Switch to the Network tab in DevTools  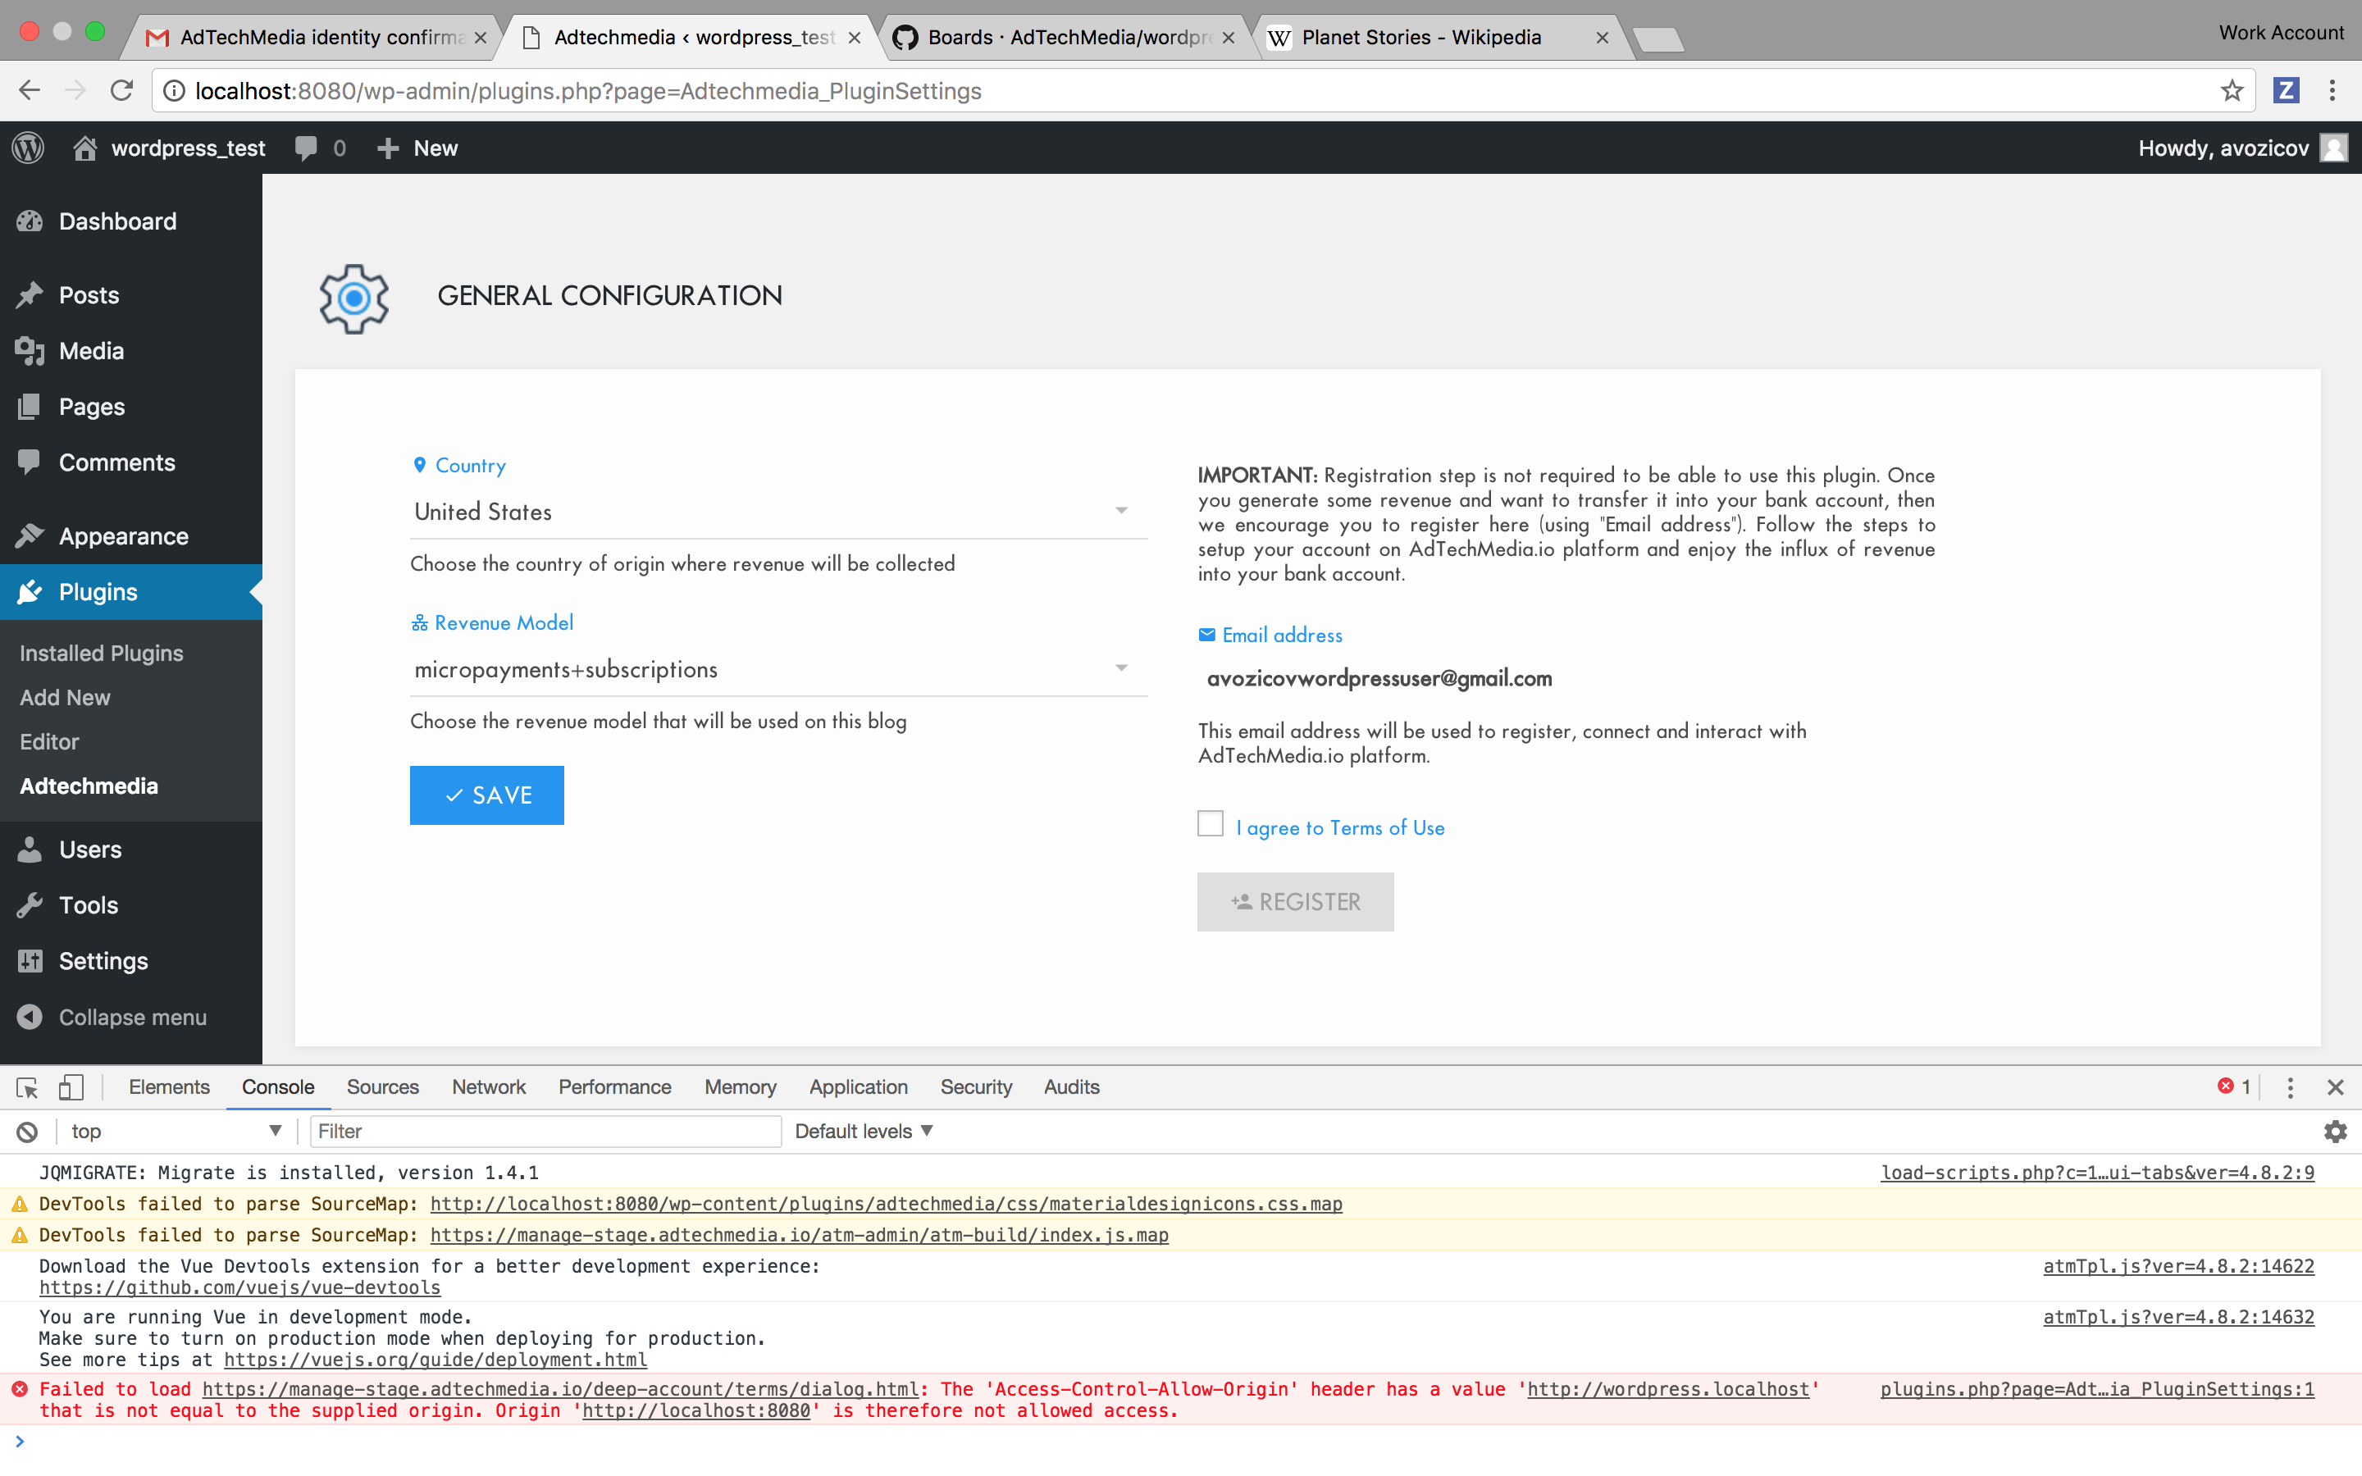[488, 1086]
